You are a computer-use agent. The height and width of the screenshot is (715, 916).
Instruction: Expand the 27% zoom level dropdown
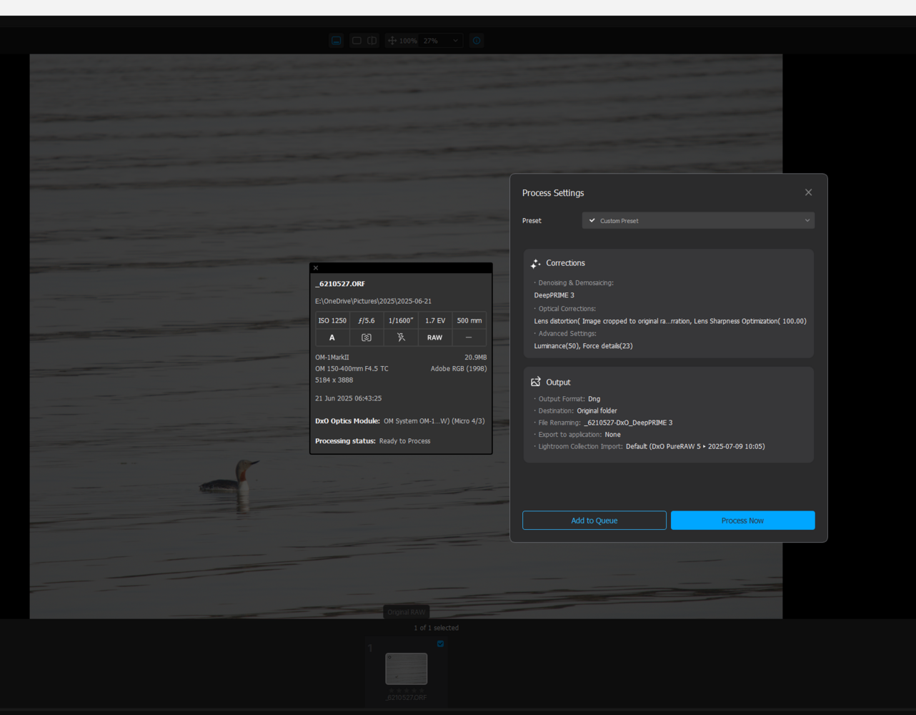[x=441, y=41]
